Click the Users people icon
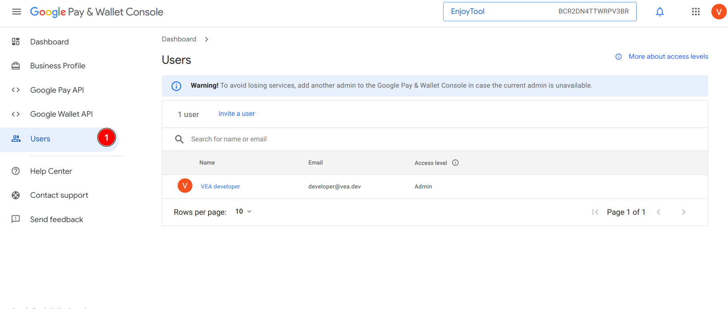Image resolution: width=728 pixels, height=309 pixels. coord(16,138)
